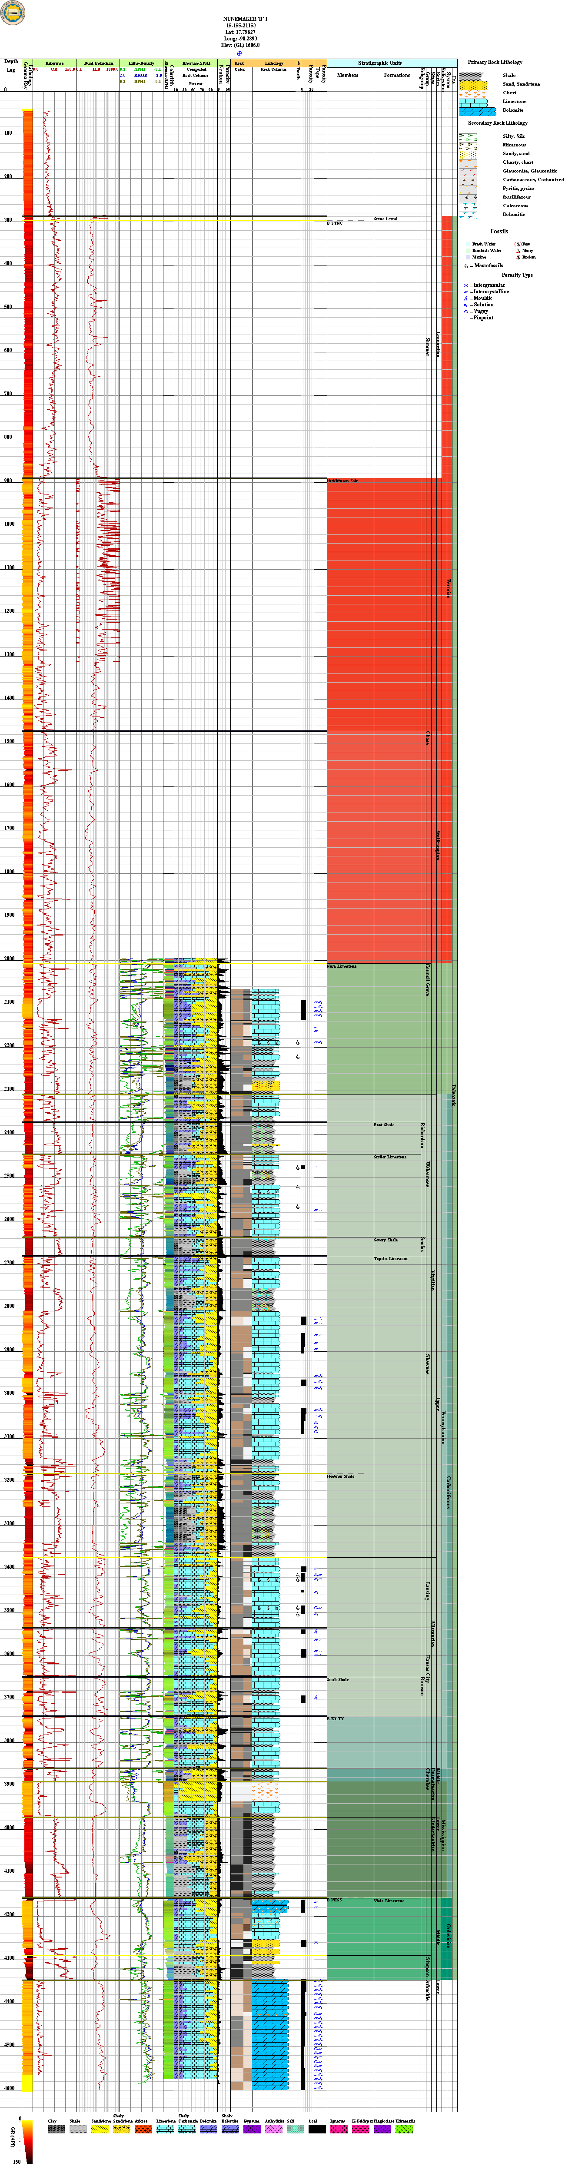
Task: Click the Litho-Density track header
Action: click(141, 63)
